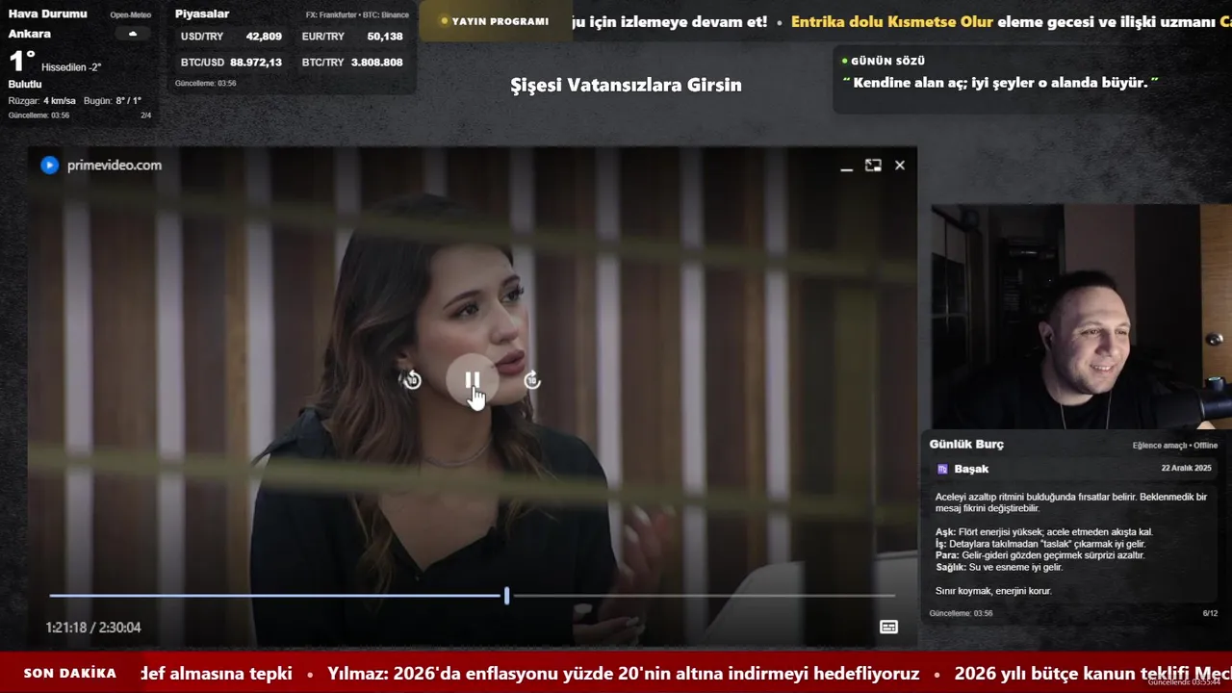1232x693 pixels.
Task: Select the Ankara city label
Action: point(30,34)
